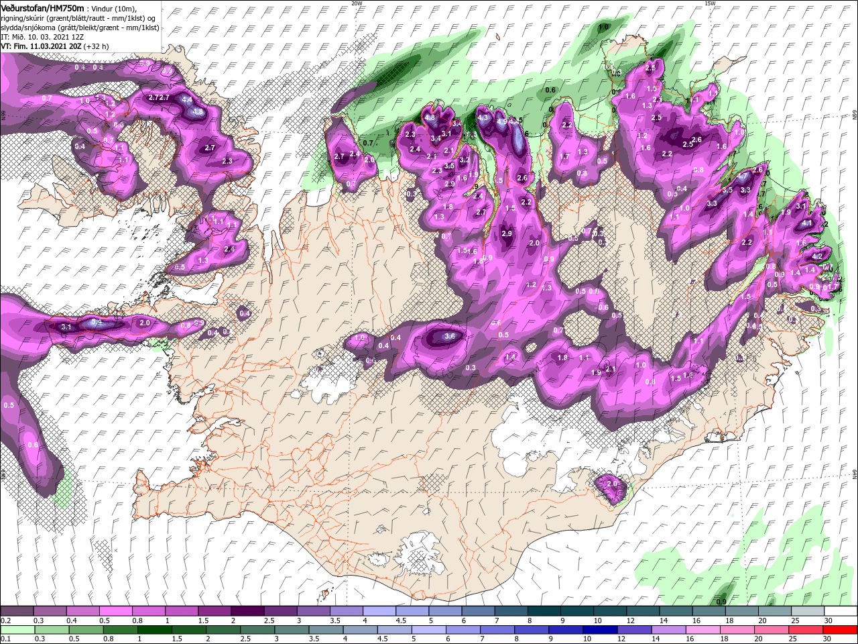Click the 0.1 label in the rain legend
This screenshot has width=858, height=644.
(x=5, y=639)
